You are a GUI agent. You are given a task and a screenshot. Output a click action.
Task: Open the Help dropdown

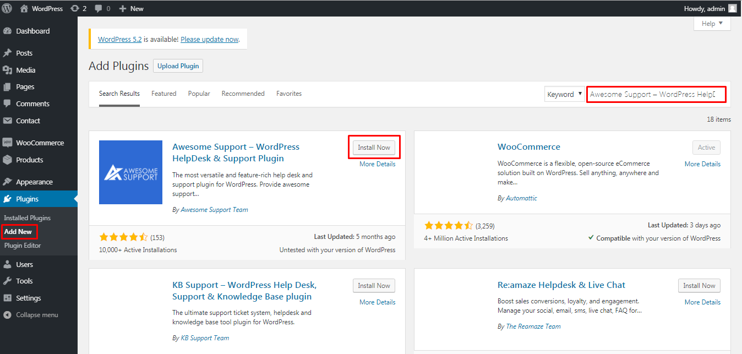712,23
